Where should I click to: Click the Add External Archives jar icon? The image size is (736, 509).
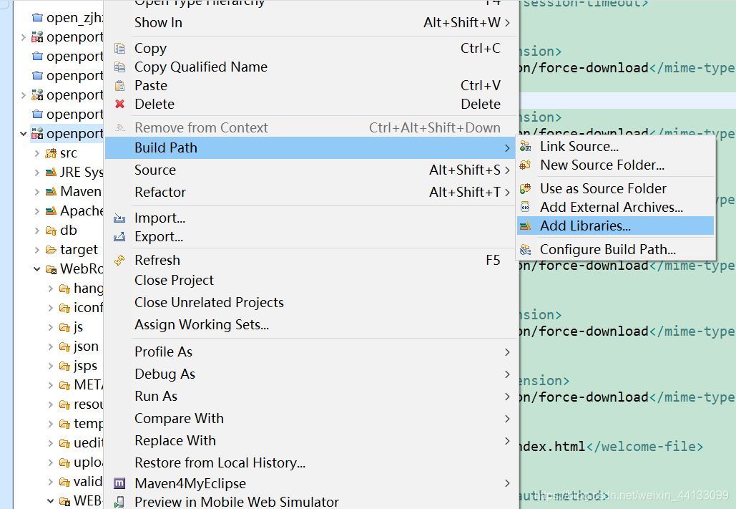525,208
